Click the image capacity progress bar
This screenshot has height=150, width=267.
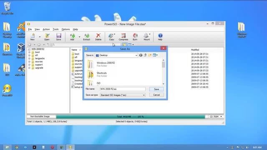[131, 117]
